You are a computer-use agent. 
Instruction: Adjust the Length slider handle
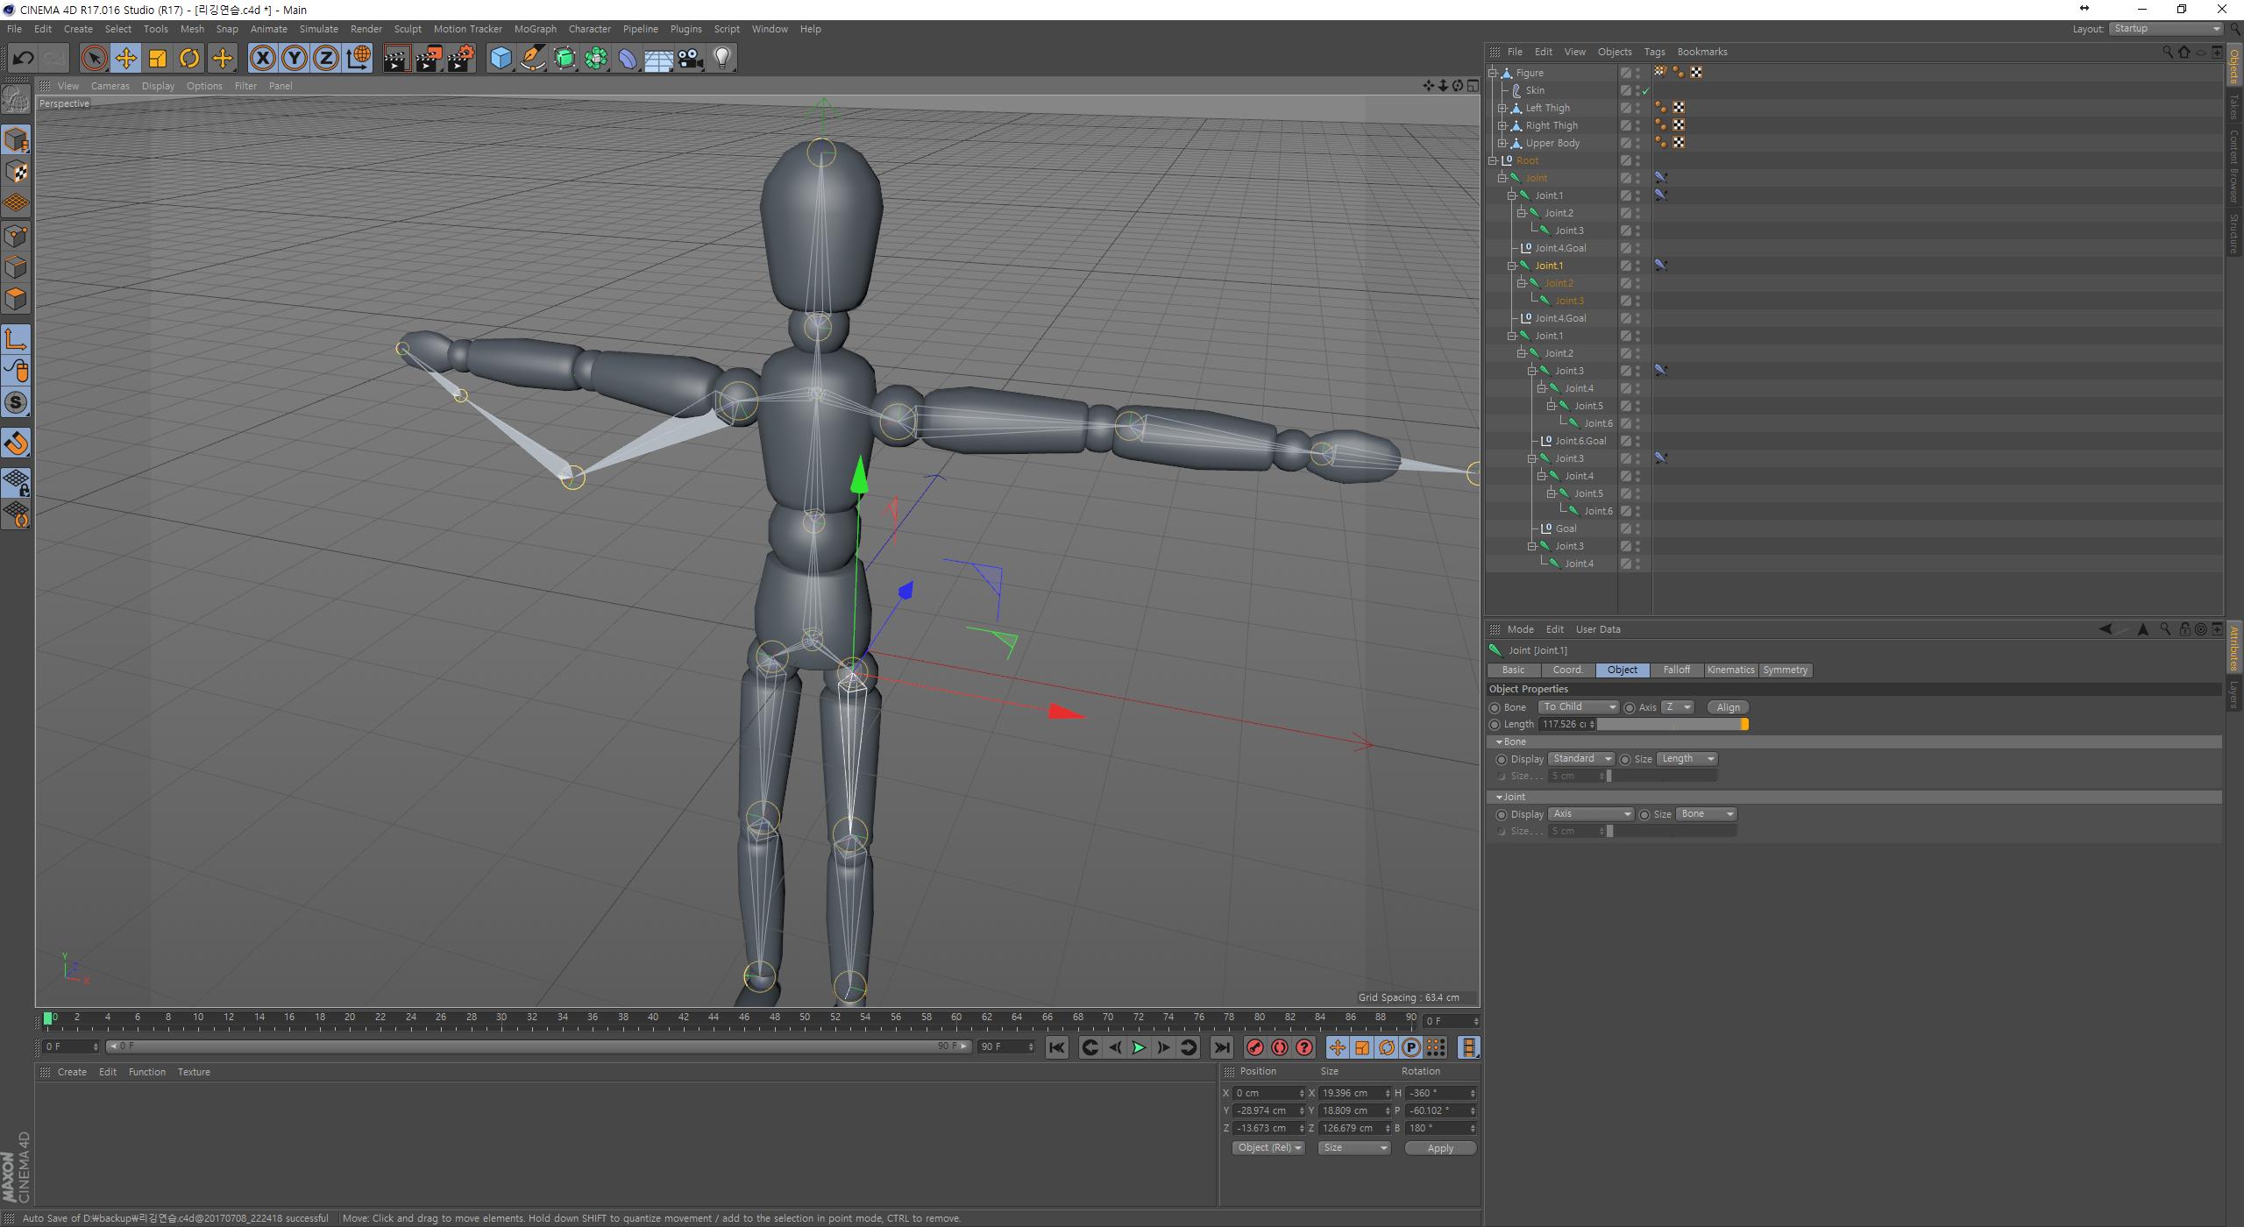1744,724
